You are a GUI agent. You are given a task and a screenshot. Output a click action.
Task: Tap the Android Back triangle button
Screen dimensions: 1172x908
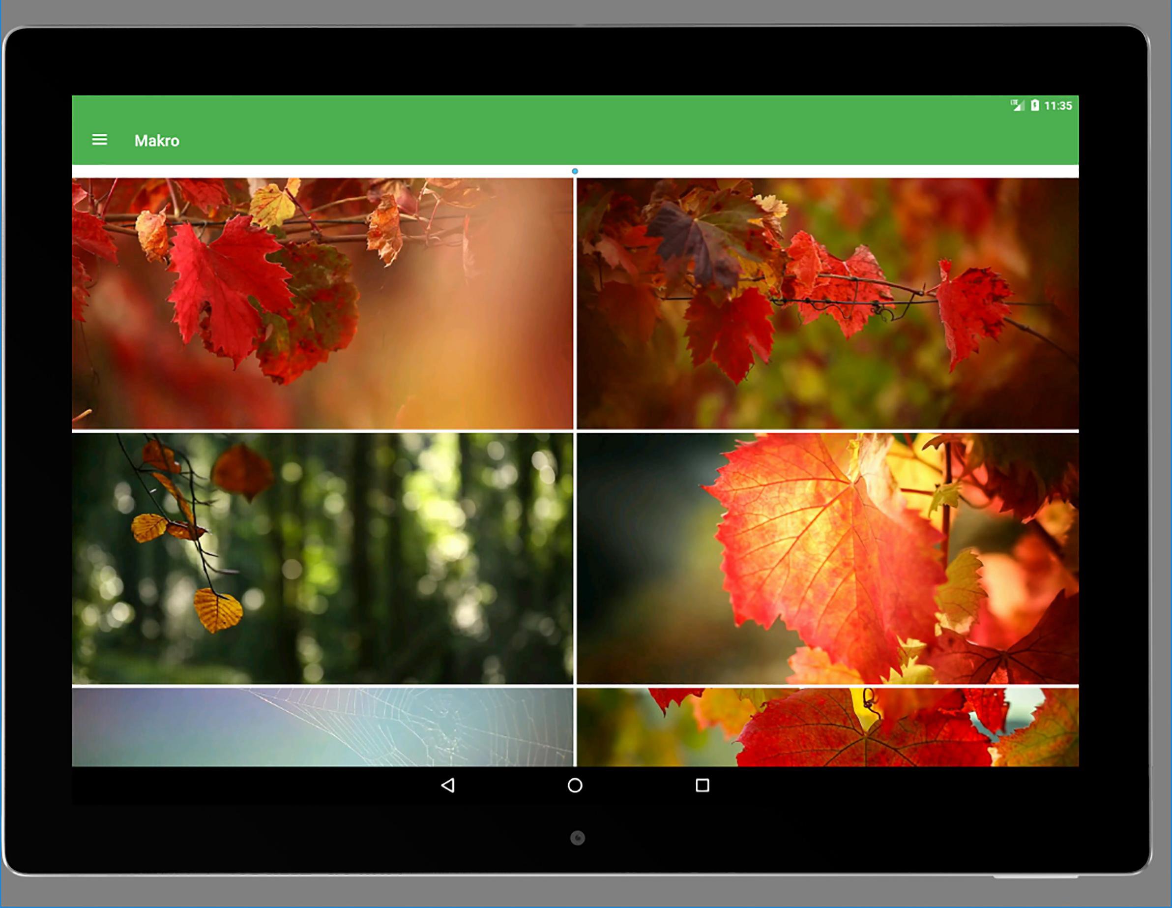[x=448, y=785]
